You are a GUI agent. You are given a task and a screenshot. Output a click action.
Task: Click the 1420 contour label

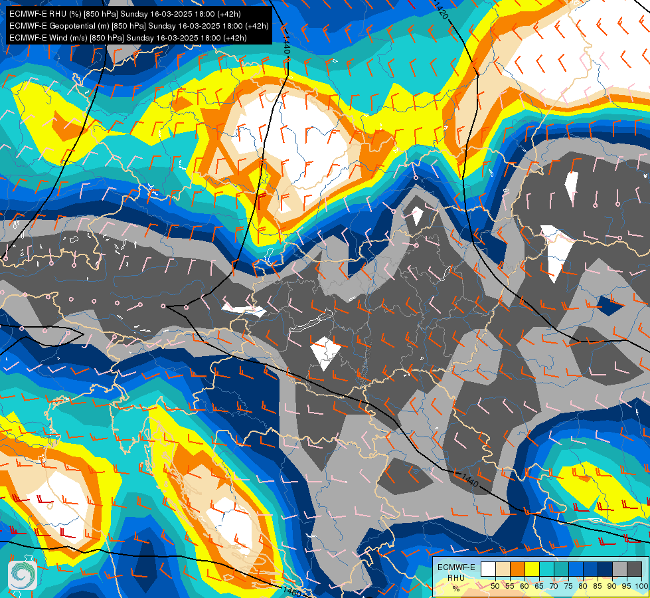point(442,9)
